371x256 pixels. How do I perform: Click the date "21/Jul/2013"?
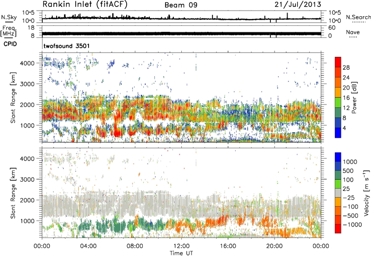click(x=298, y=5)
